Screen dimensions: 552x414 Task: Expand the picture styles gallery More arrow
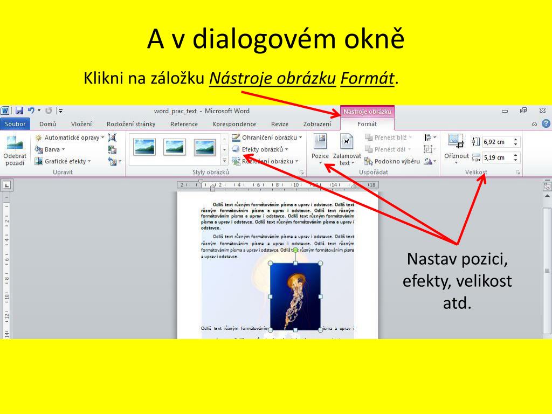tap(224, 161)
